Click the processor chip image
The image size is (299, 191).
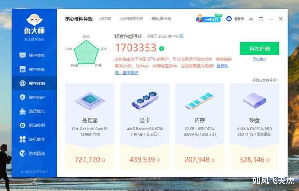point(90,101)
